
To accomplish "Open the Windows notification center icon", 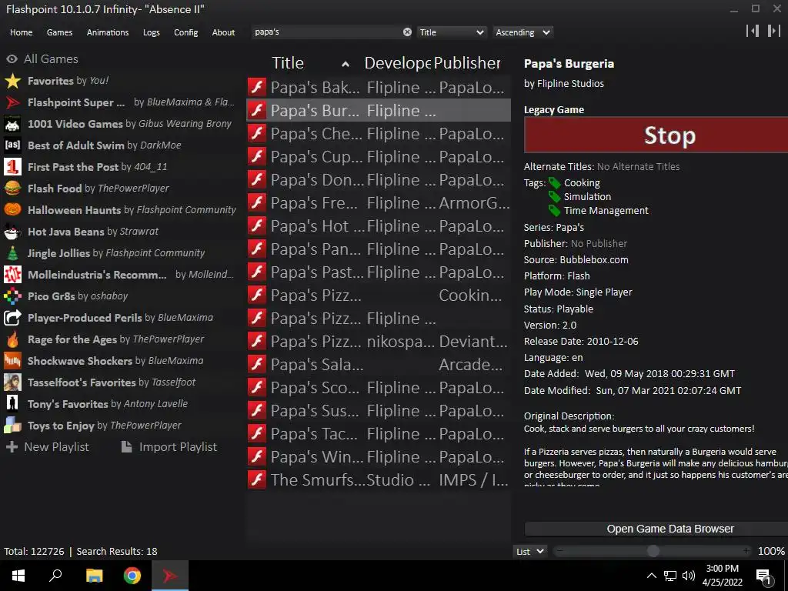I will click(764, 576).
